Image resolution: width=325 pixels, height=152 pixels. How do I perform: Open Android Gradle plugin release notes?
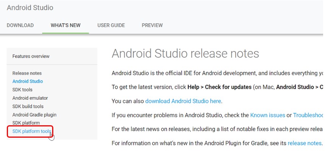34,115
